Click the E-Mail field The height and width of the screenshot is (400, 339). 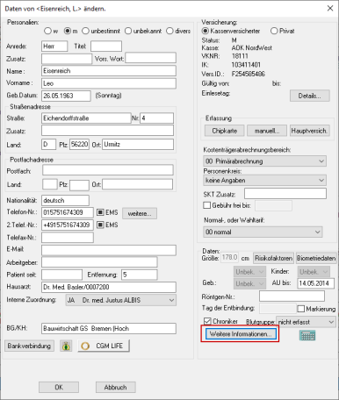pyautogui.click(x=109, y=250)
